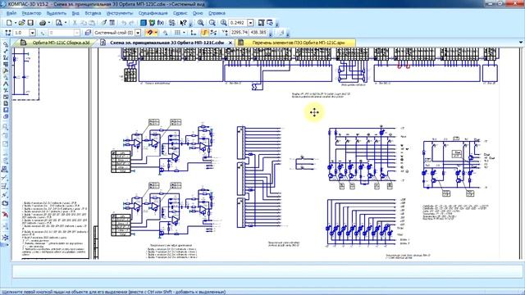This screenshot has height=295, width=525.
Task: Open the layers manager
Action: coord(87,33)
